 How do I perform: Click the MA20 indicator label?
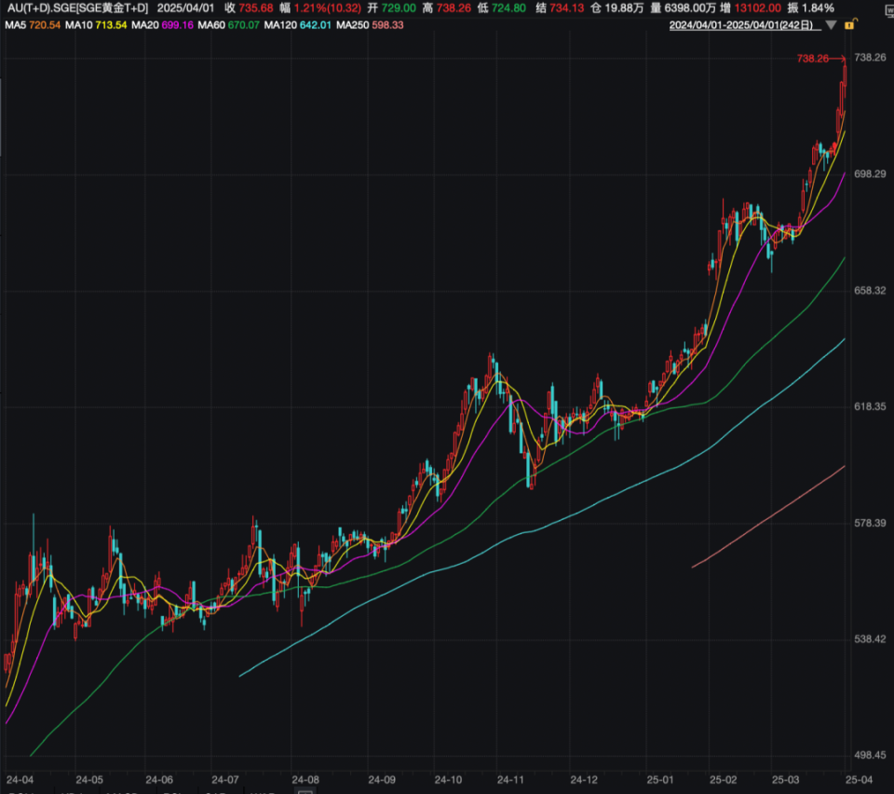(x=147, y=24)
